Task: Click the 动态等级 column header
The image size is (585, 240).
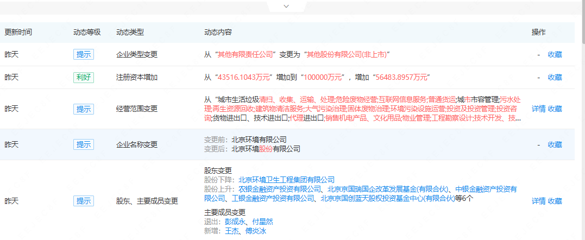Action: coord(87,33)
